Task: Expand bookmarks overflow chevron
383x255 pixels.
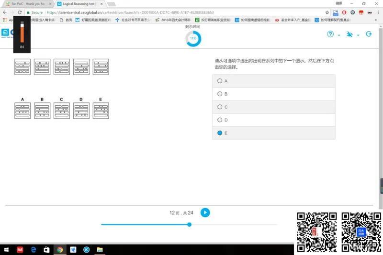Action: tap(376, 20)
